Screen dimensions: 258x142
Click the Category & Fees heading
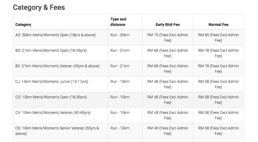pos(39,7)
